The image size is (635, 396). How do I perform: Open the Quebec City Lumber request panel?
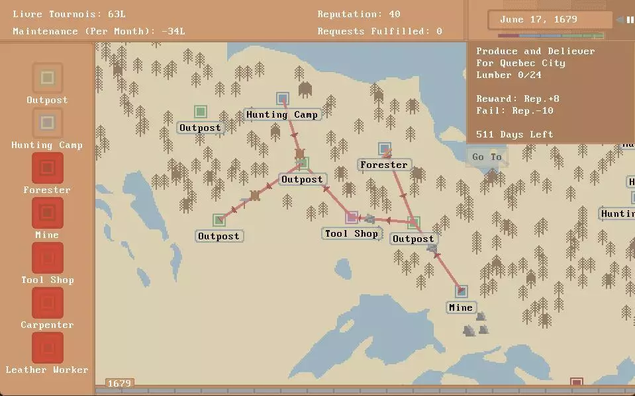tap(535, 93)
